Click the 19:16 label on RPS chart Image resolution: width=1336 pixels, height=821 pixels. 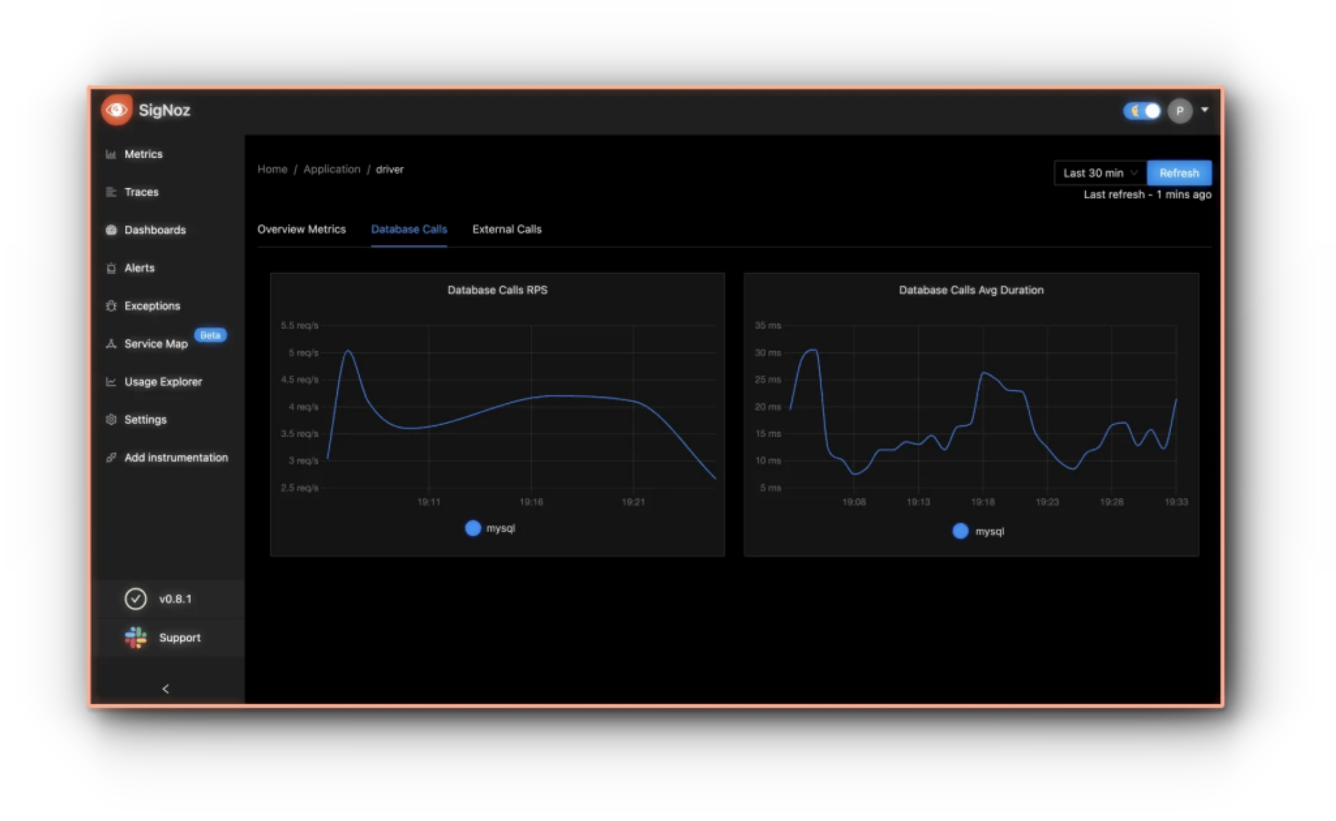click(531, 502)
